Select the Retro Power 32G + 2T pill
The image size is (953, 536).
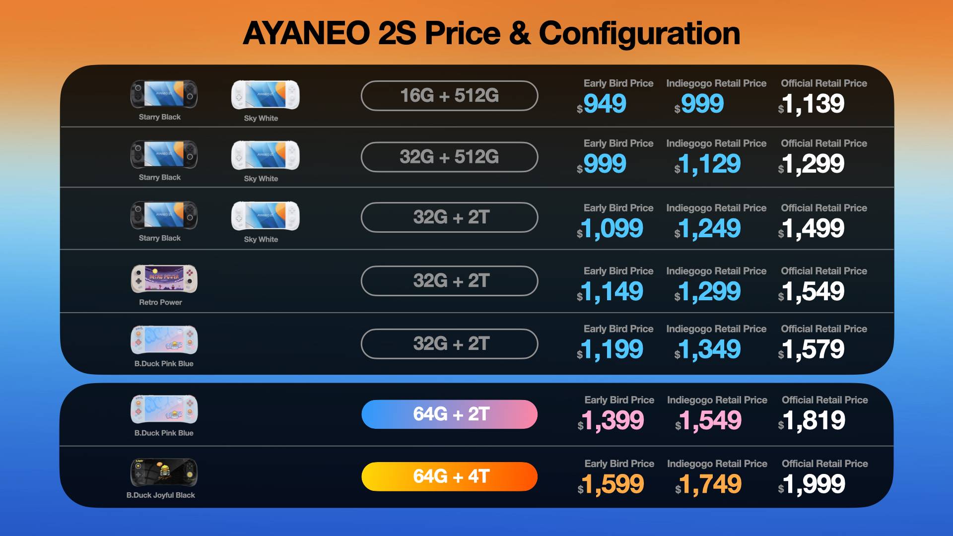coord(450,281)
